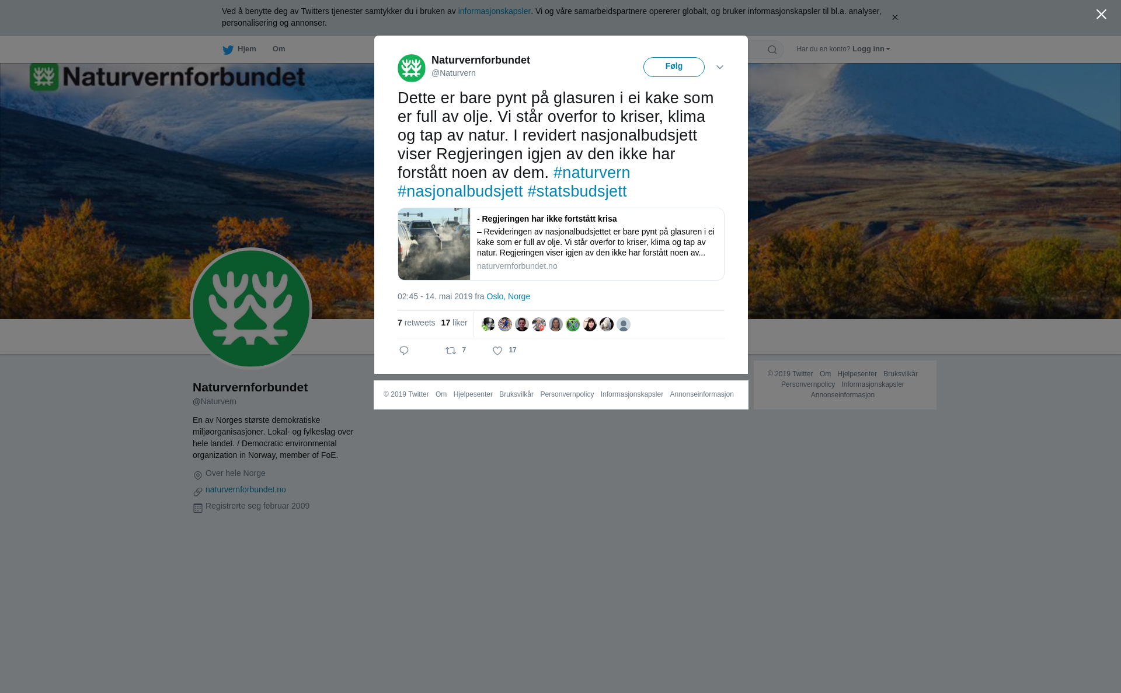Show the 17 liker list
The image size is (1121, 693).
click(x=454, y=323)
